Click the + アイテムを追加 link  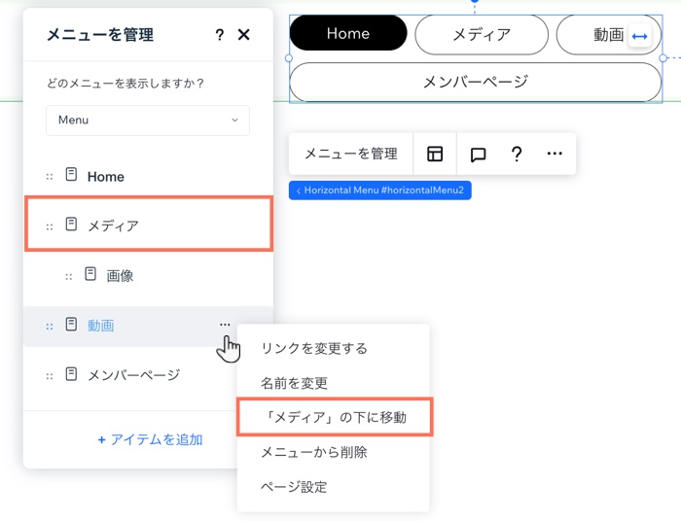150,439
